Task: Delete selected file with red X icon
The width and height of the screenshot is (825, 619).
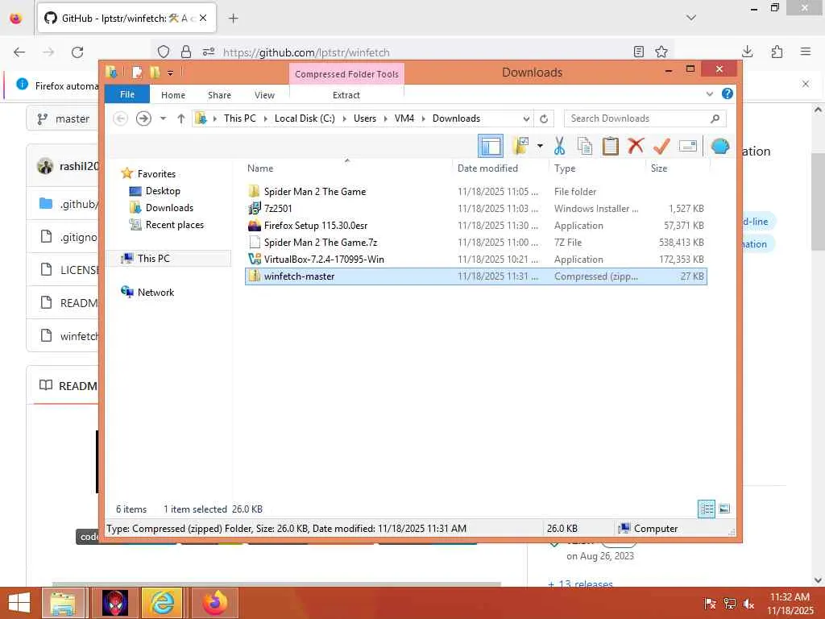Action: click(x=636, y=146)
